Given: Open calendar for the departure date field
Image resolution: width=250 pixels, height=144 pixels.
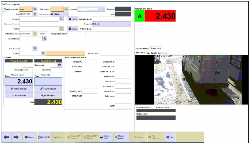Looking at the screenshot, I should tap(35, 34).
